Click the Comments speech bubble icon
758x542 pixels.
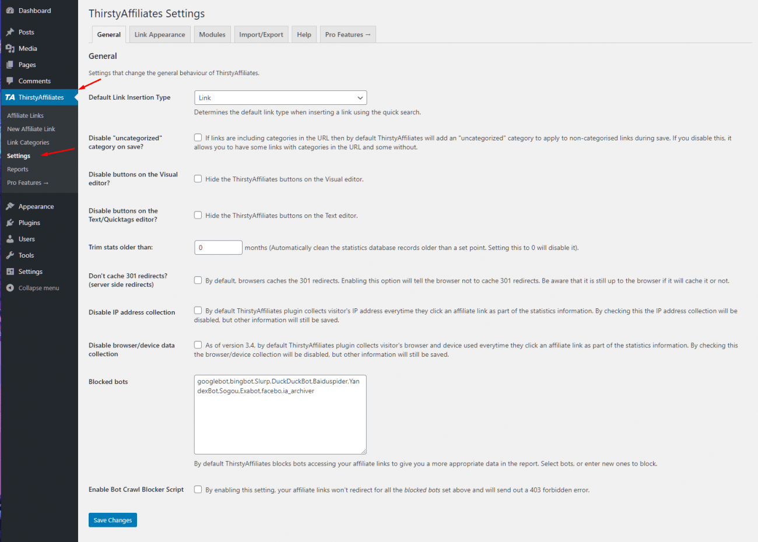click(10, 81)
